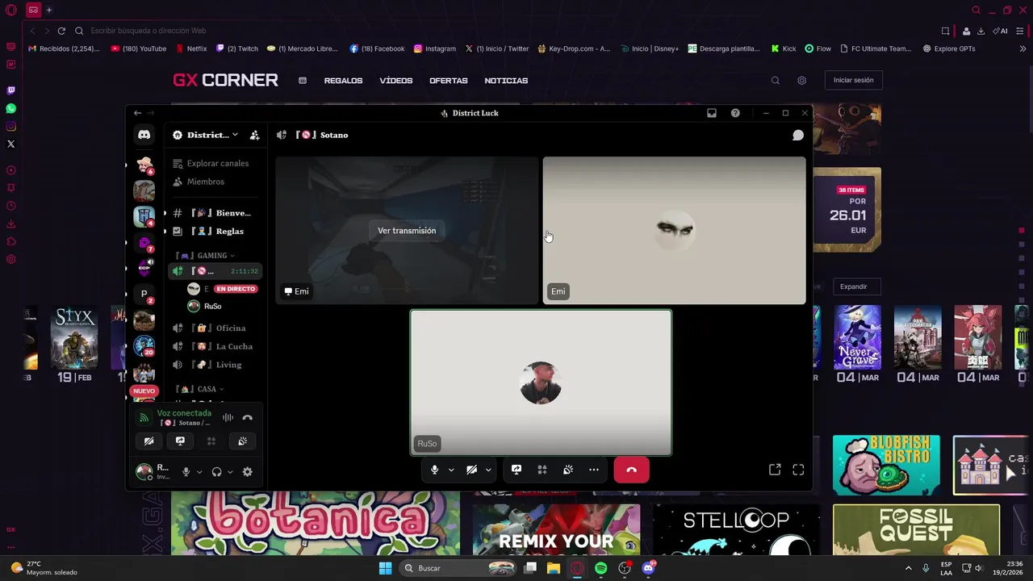Open Discord help question mark icon
1033x581 pixels.
(x=735, y=113)
